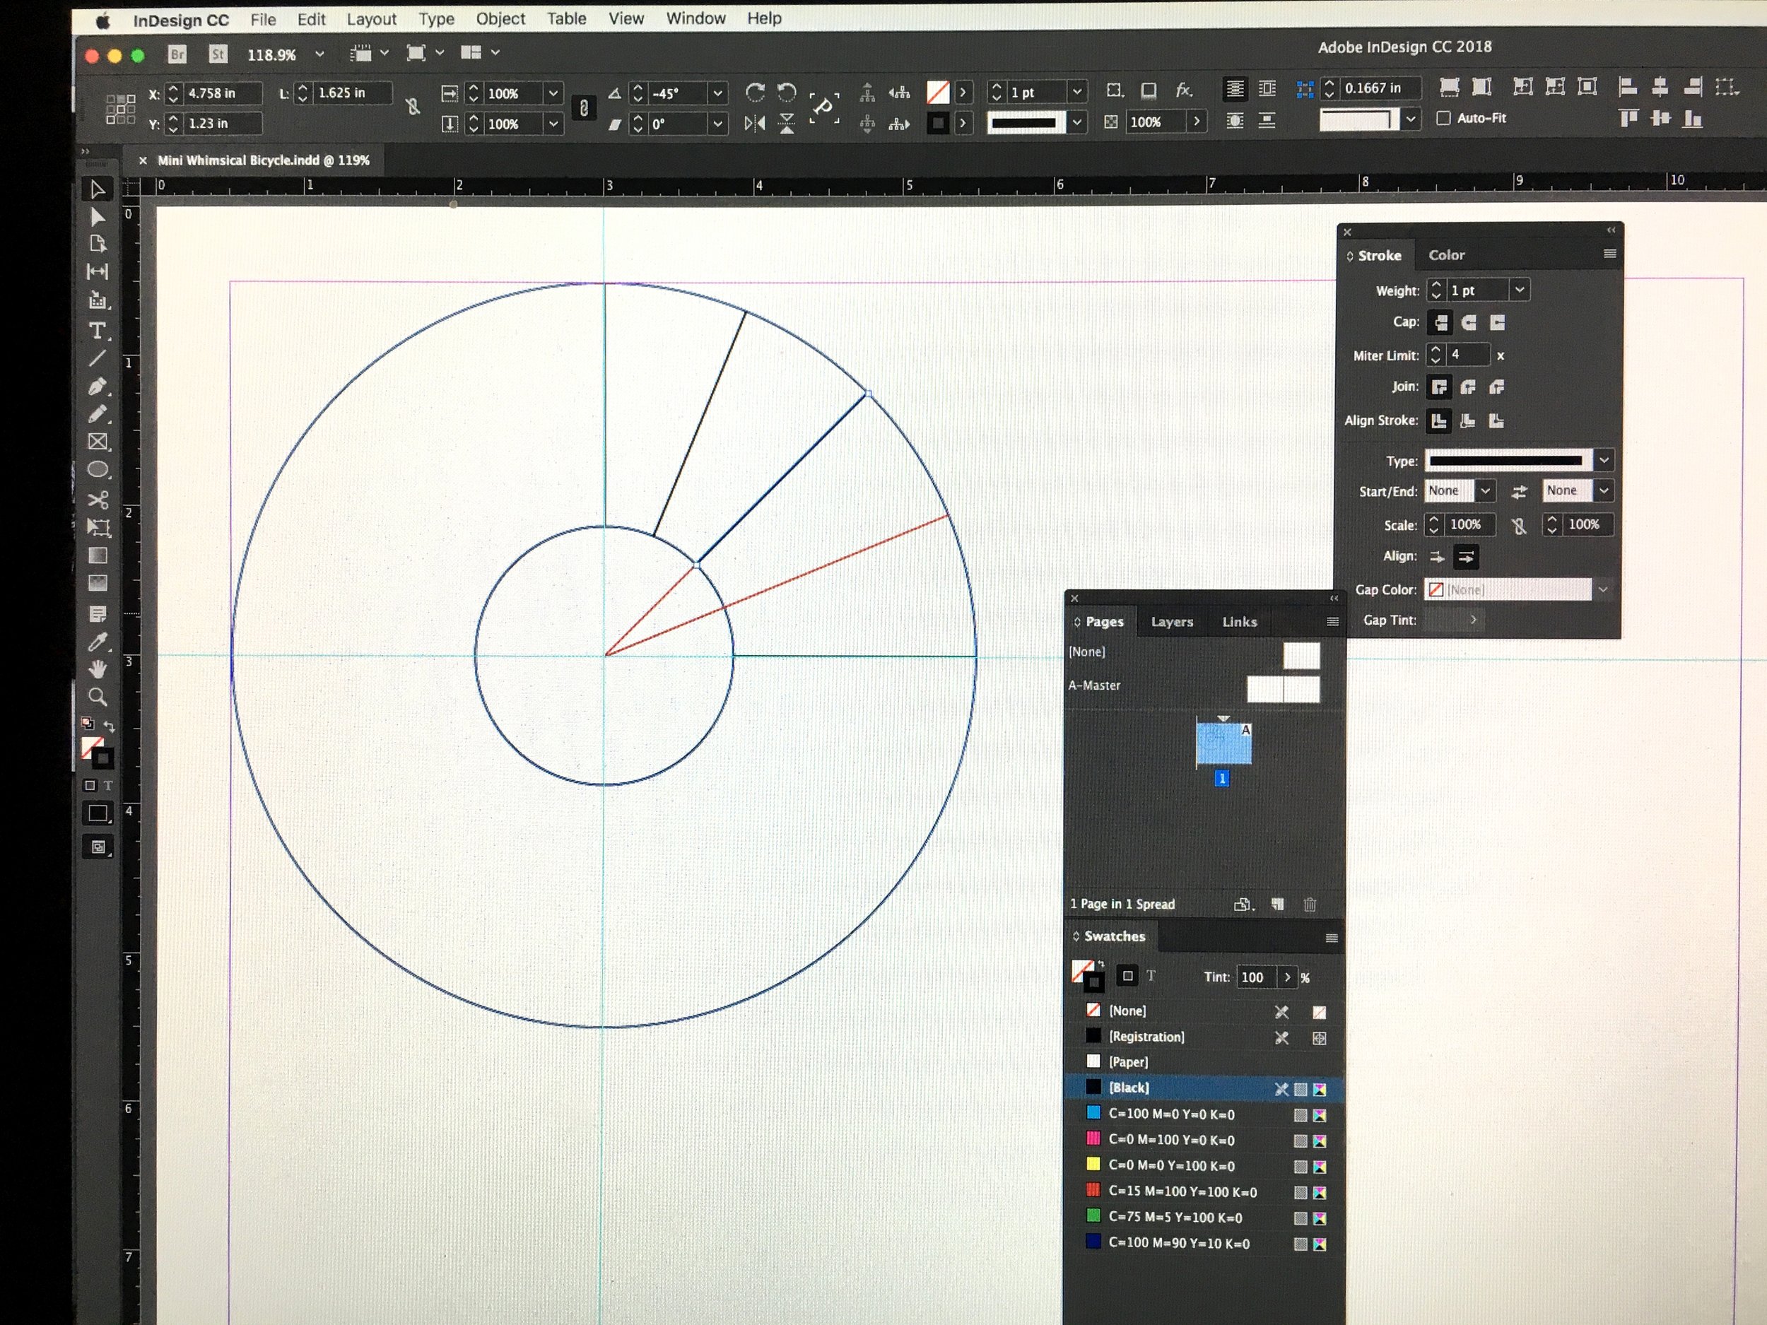This screenshot has height=1325, width=1767.
Task: Select the C=15 M=100 Y=100 K=0 swatch
Action: (x=1203, y=1191)
